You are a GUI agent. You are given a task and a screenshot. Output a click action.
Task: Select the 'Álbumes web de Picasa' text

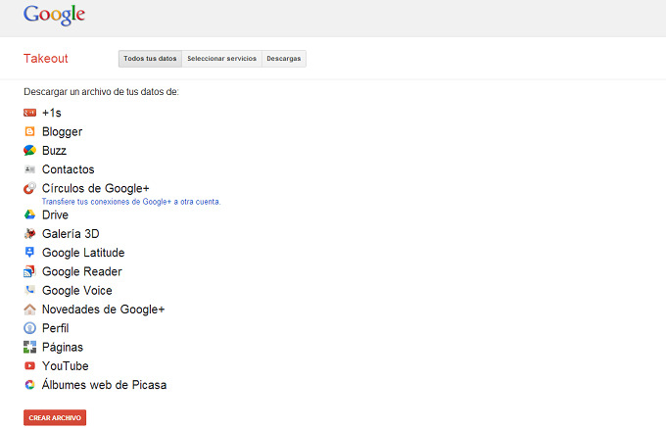pos(104,384)
